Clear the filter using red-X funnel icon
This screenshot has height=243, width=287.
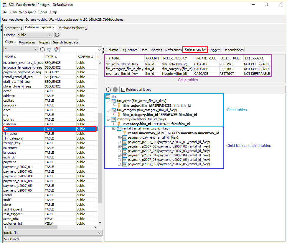click(56, 49)
